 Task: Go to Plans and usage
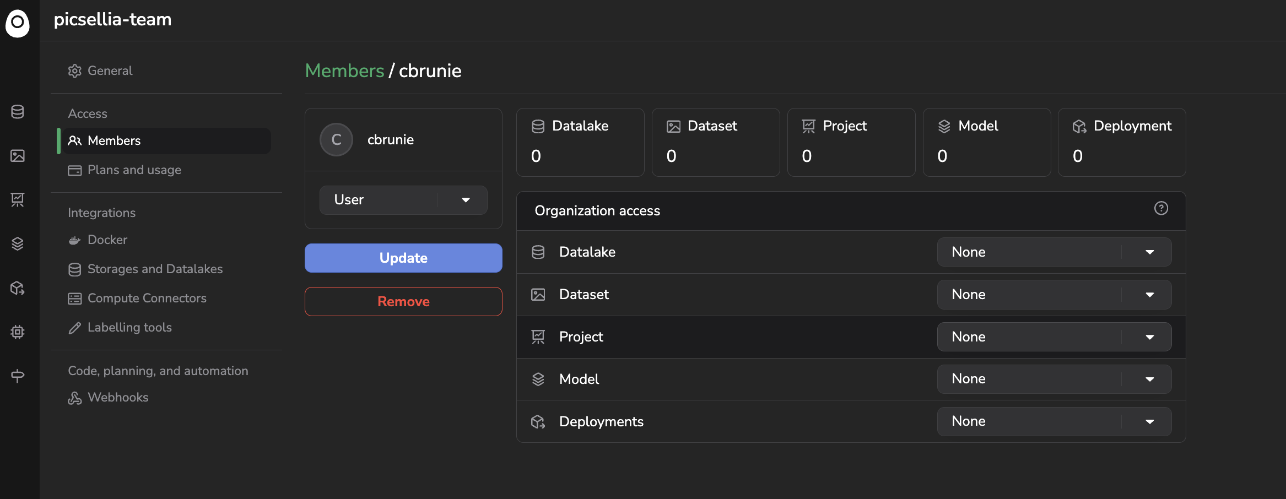click(x=134, y=170)
